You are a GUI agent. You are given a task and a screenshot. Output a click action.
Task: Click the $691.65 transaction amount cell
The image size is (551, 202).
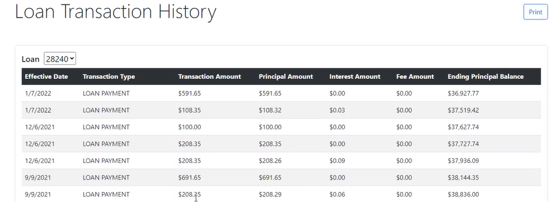189,177
